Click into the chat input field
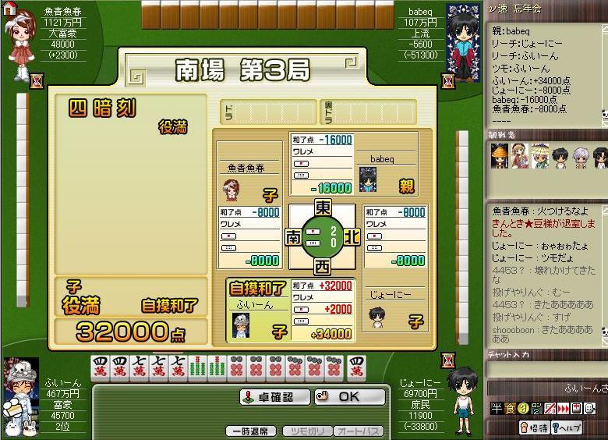This screenshot has width=608, height=440. (x=546, y=370)
